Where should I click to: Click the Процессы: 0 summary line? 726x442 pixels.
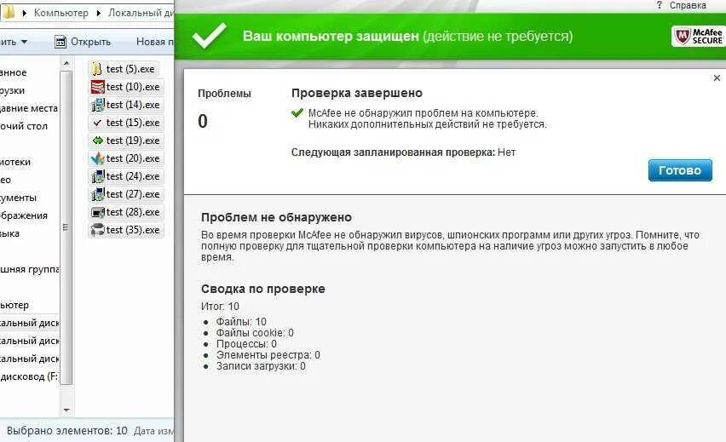[x=246, y=344]
